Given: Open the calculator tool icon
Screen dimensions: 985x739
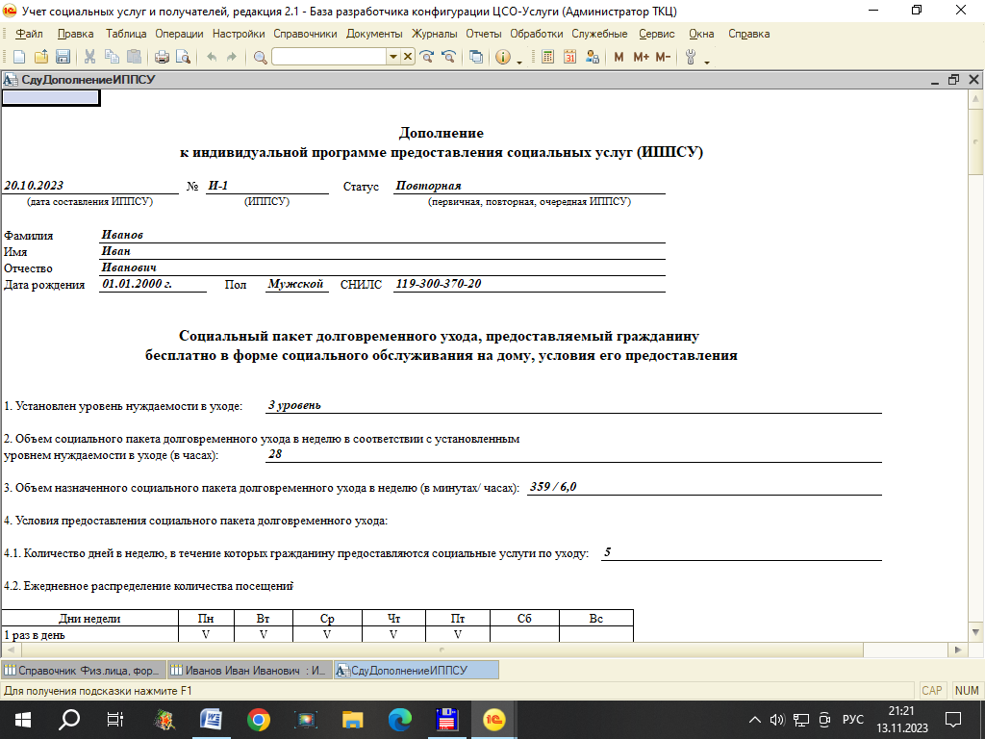Looking at the screenshot, I should coord(548,58).
